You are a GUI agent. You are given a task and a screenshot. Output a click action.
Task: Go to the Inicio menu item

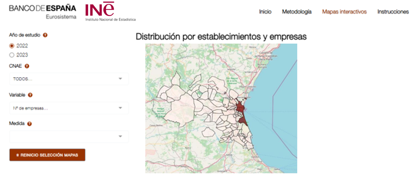[x=265, y=12]
